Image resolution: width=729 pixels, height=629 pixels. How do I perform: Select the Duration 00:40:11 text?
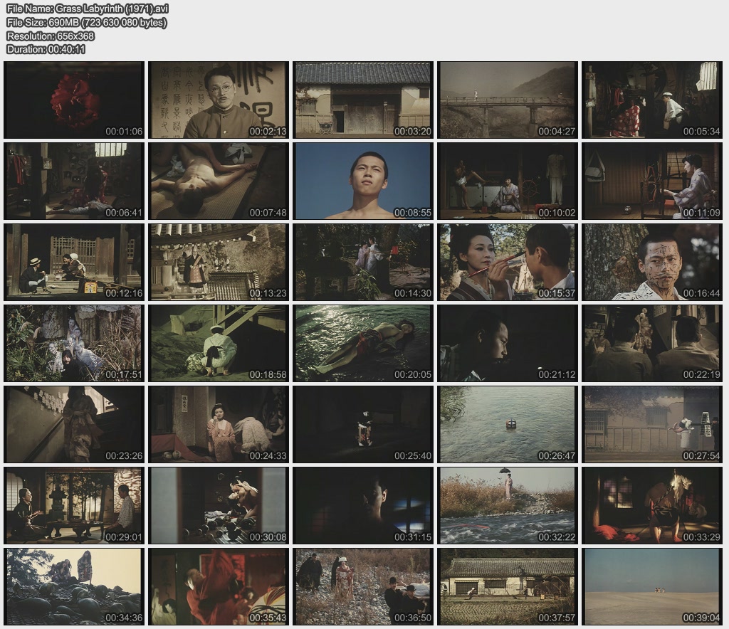coord(46,49)
